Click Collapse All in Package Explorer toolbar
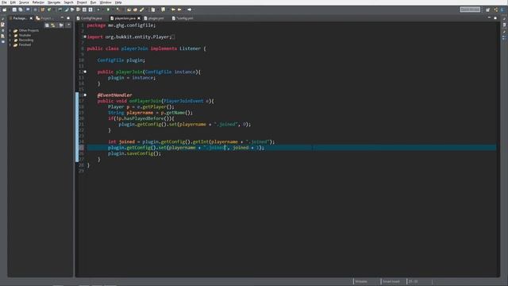Image resolution: width=508 pixels, height=286 pixels. pos(48,25)
